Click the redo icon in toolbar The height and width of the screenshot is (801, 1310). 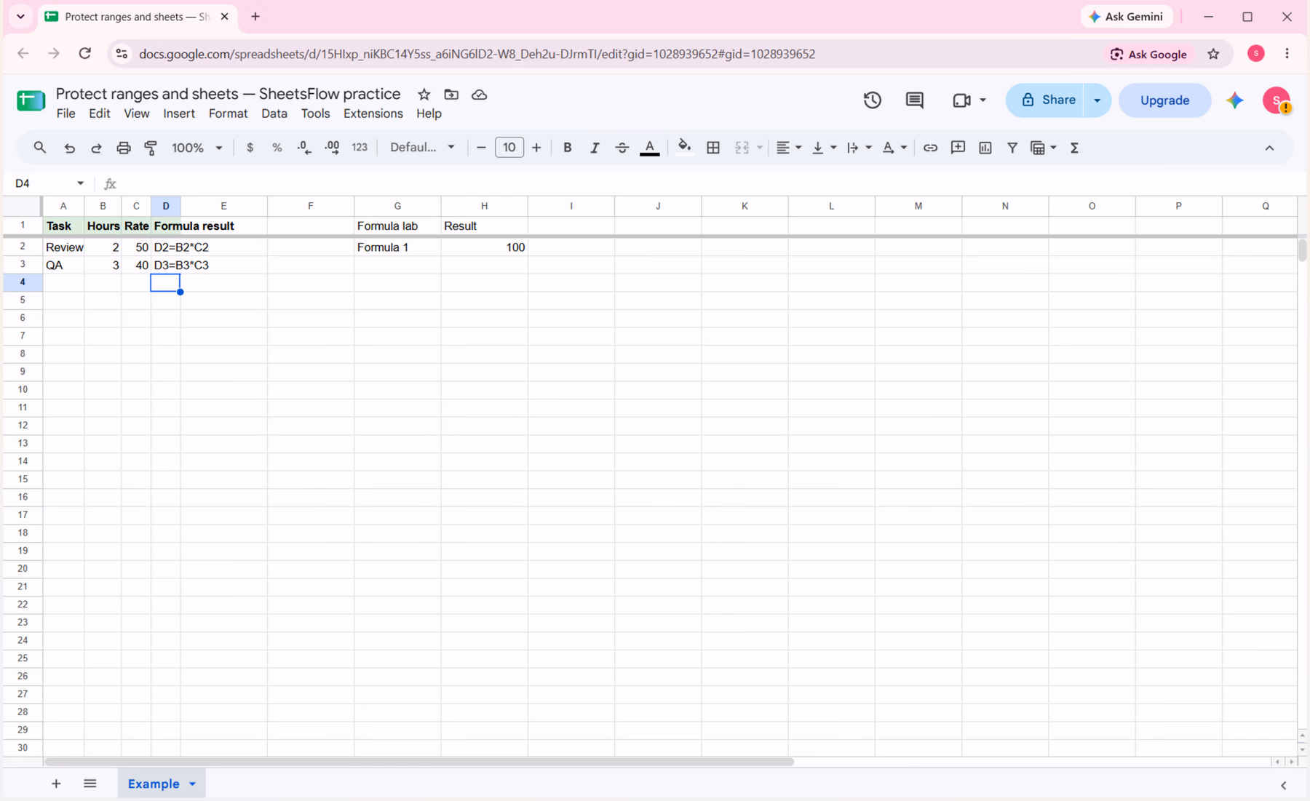[x=96, y=148]
